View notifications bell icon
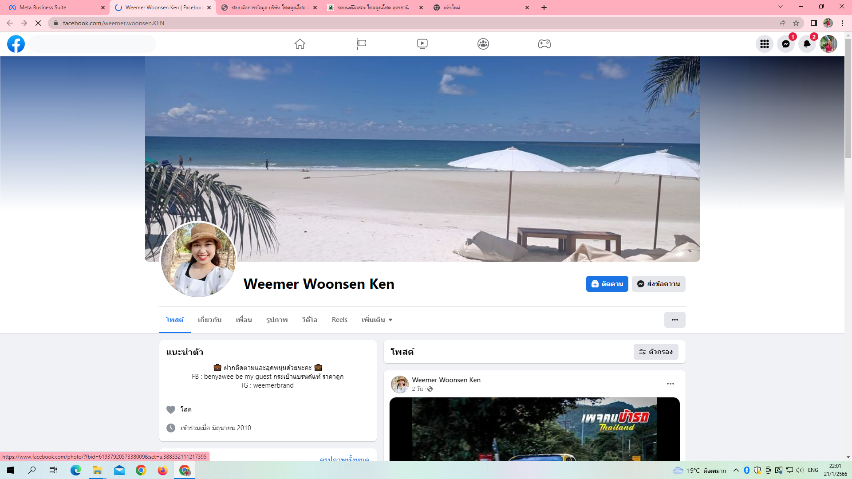852x479 pixels. tap(807, 44)
